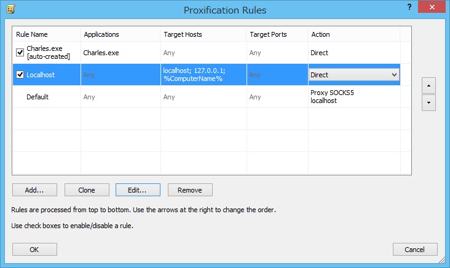
Task: Open the Action dropdown for Localhost rule
Action: click(x=394, y=75)
